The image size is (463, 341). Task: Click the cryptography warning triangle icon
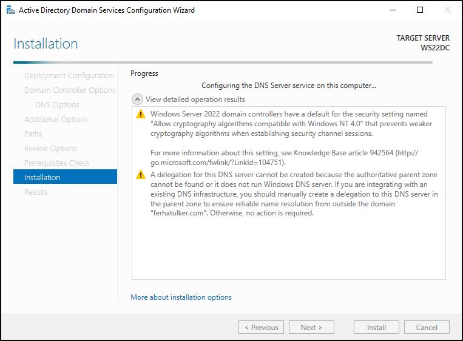(141, 114)
